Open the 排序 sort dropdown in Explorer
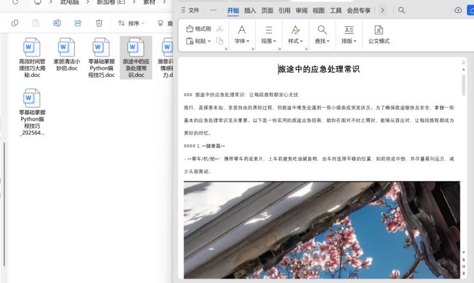The width and height of the screenshot is (474, 283). tap(131, 23)
